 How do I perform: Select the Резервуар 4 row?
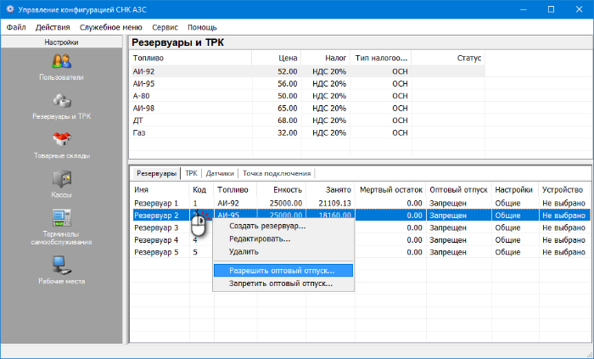[156, 240]
